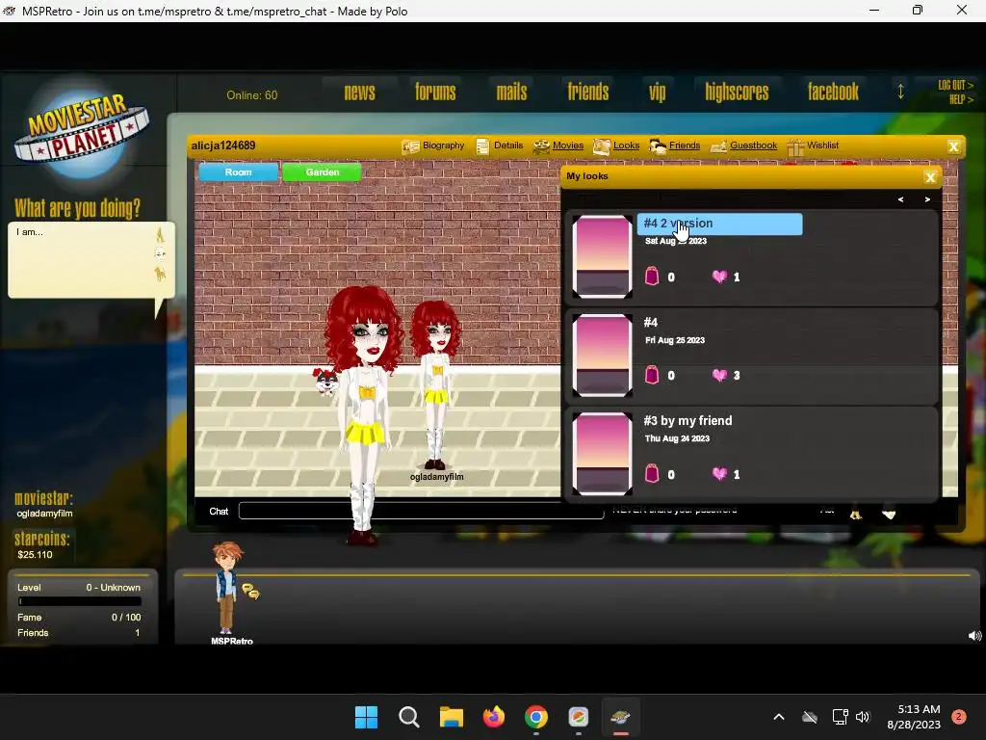Open the Wishlist tab of the profile

[822, 145]
